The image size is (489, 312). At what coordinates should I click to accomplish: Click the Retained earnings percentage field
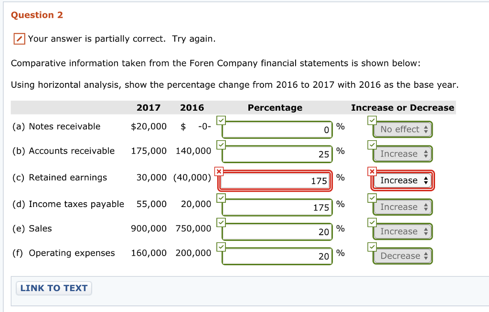[x=275, y=181]
